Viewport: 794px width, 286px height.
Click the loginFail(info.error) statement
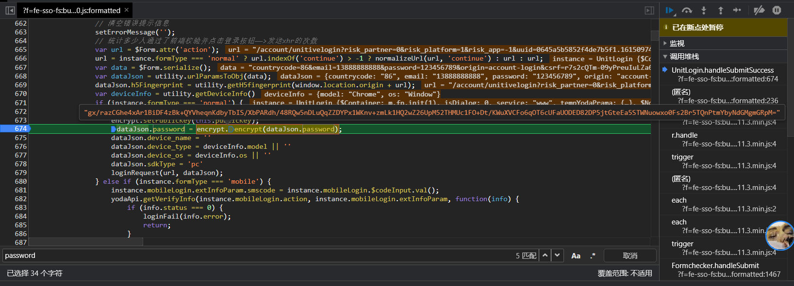point(187,216)
